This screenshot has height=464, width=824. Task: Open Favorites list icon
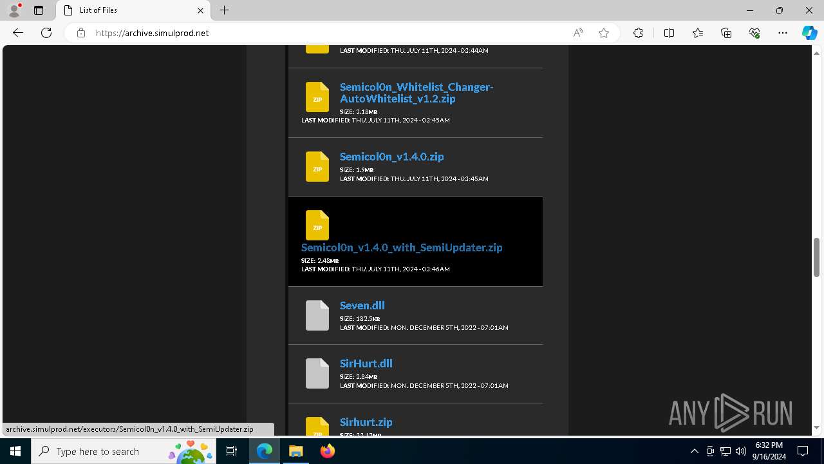[x=698, y=33]
